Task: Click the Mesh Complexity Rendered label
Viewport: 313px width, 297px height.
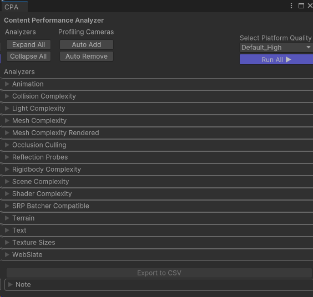Action: [x=55, y=133]
